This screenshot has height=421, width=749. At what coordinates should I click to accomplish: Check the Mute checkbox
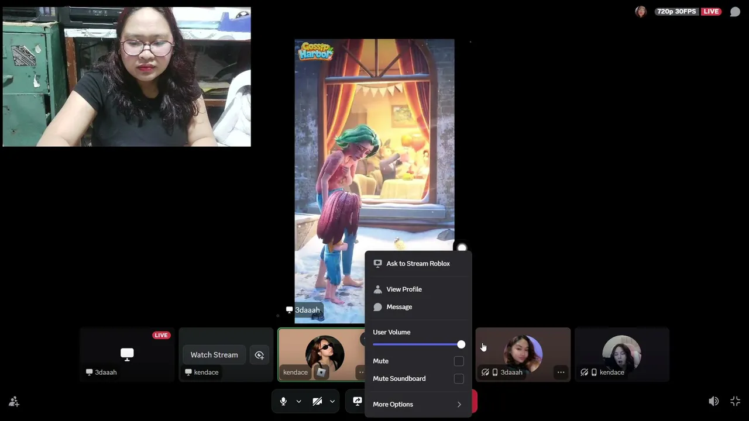[459, 361]
